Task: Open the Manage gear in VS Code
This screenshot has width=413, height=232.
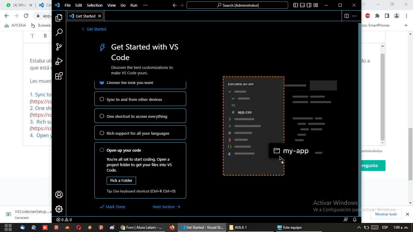Action: point(59,209)
